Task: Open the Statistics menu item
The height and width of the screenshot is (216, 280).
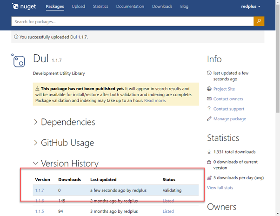Action: click(100, 7)
